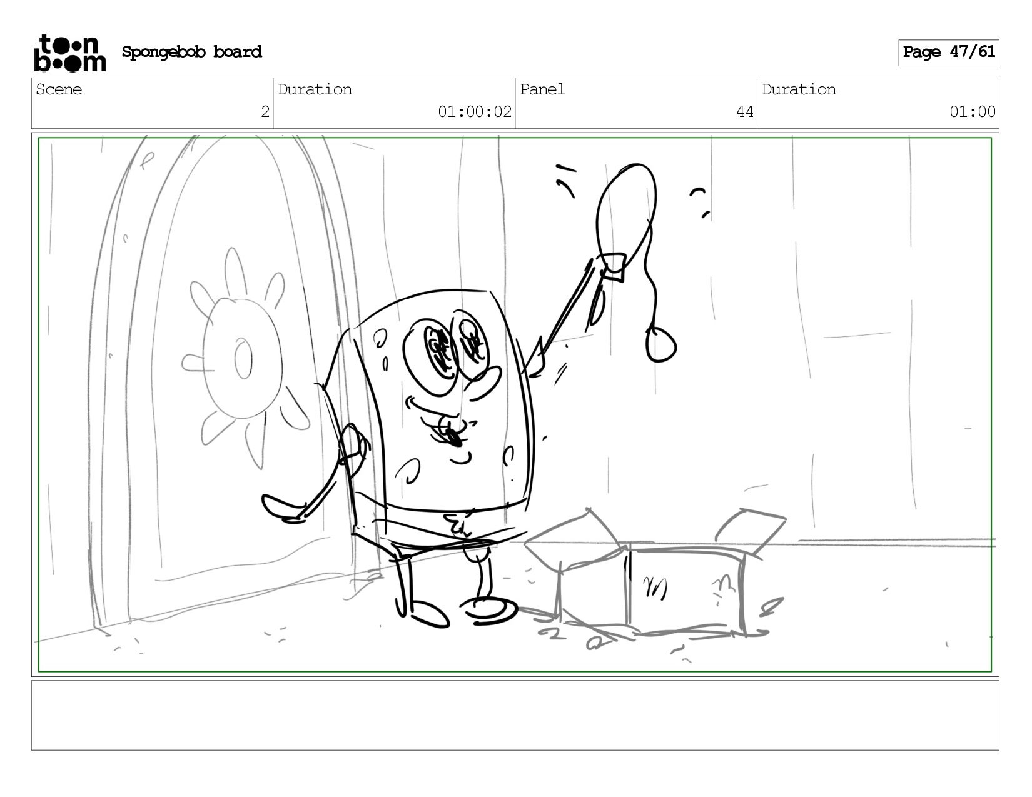The image size is (1032, 797).
Task: Select the panel duration value "01:00"
Action: [x=973, y=112]
